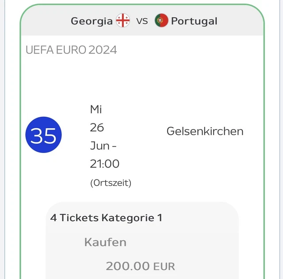
Task: Tap the weekday 'Mi' text
Action: tap(96, 109)
